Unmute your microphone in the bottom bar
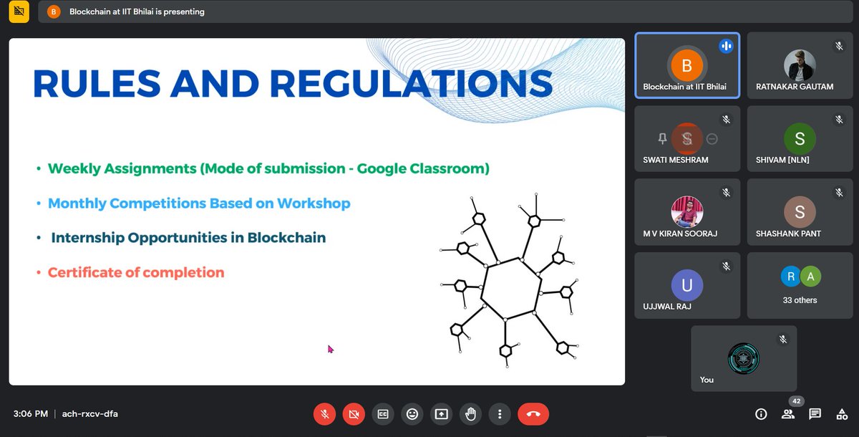This screenshot has height=437, width=859. (324, 413)
